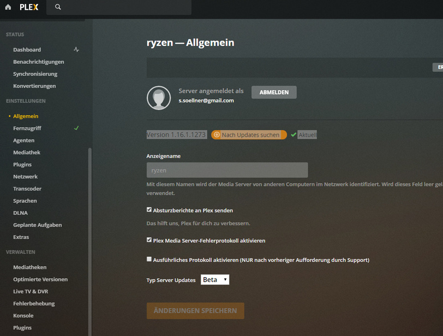Open Fernzugriff settings
This screenshot has width=443, height=336.
point(27,128)
